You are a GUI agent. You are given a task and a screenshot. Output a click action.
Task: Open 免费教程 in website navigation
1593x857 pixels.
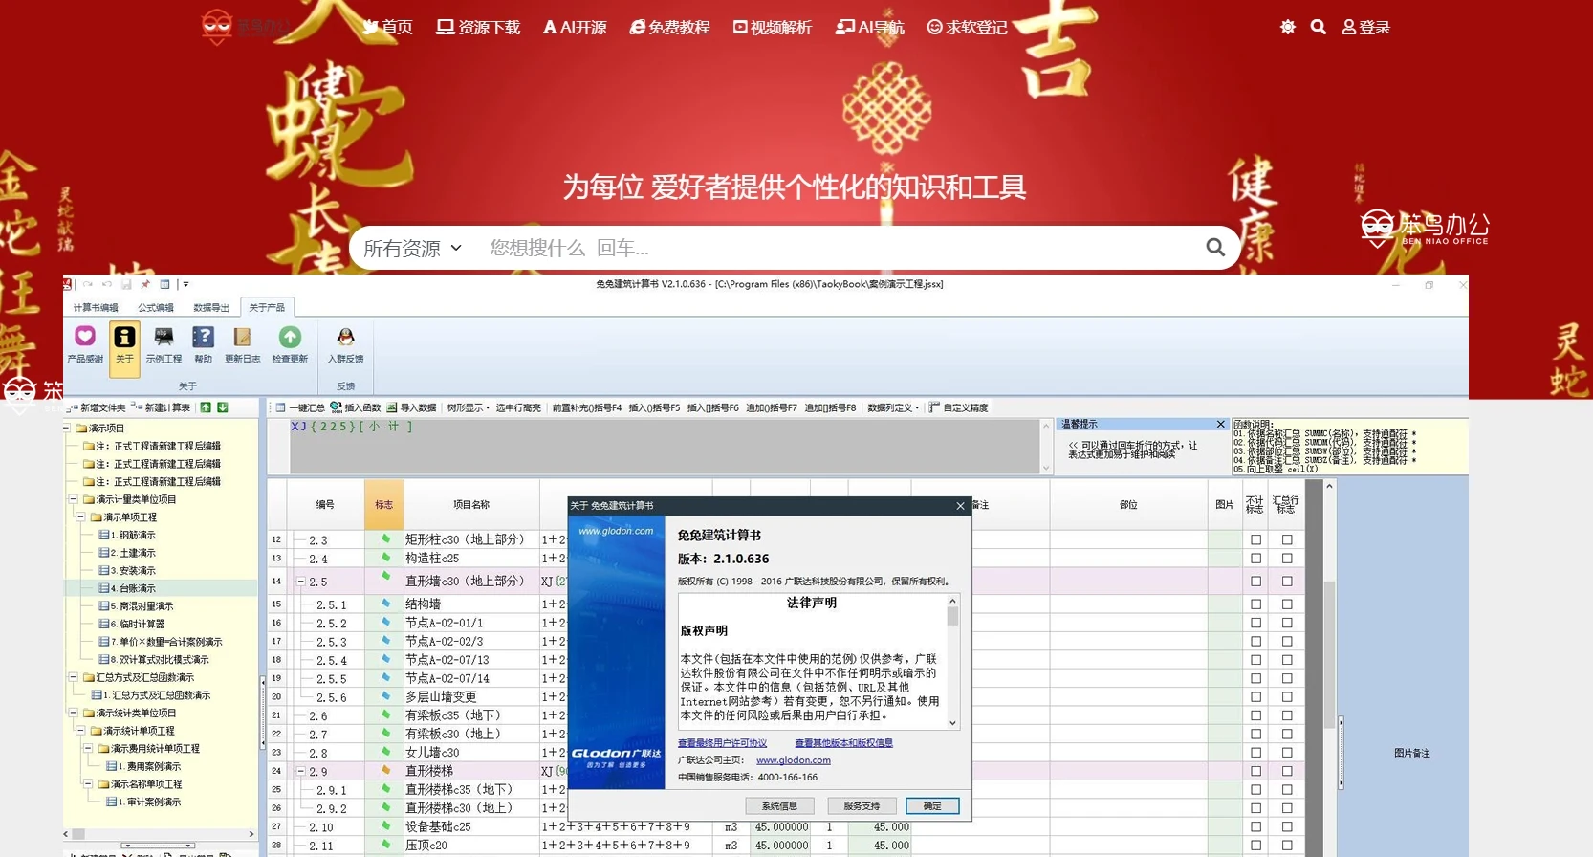(669, 27)
